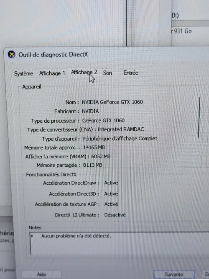209x279 pixels.
Task: Click the Notes group label
Action: [35, 227]
